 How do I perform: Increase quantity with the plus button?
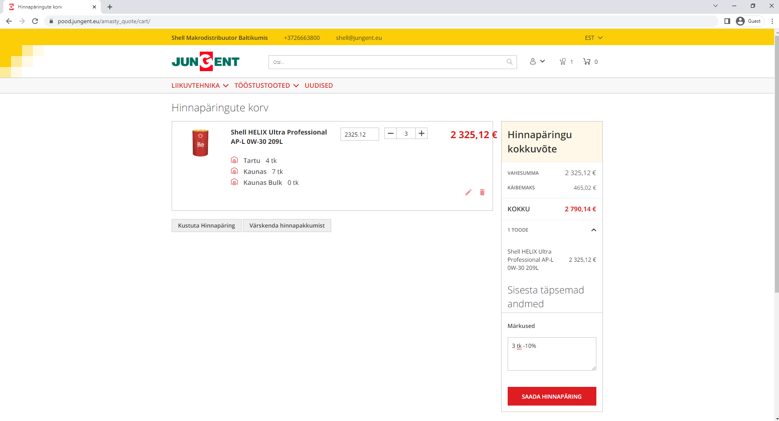(x=421, y=133)
